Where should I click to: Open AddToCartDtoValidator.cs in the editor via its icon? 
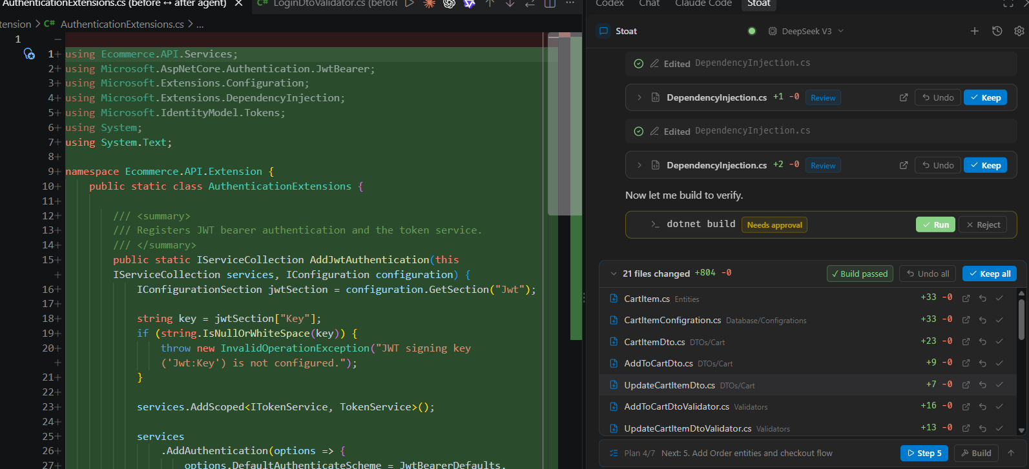click(x=966, y=406)
